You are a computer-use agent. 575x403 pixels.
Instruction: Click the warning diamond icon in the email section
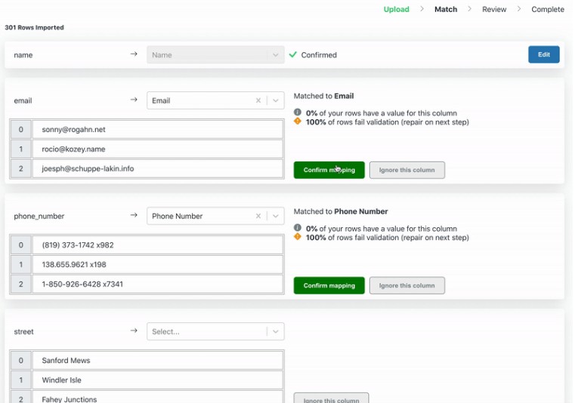point(298,122)
